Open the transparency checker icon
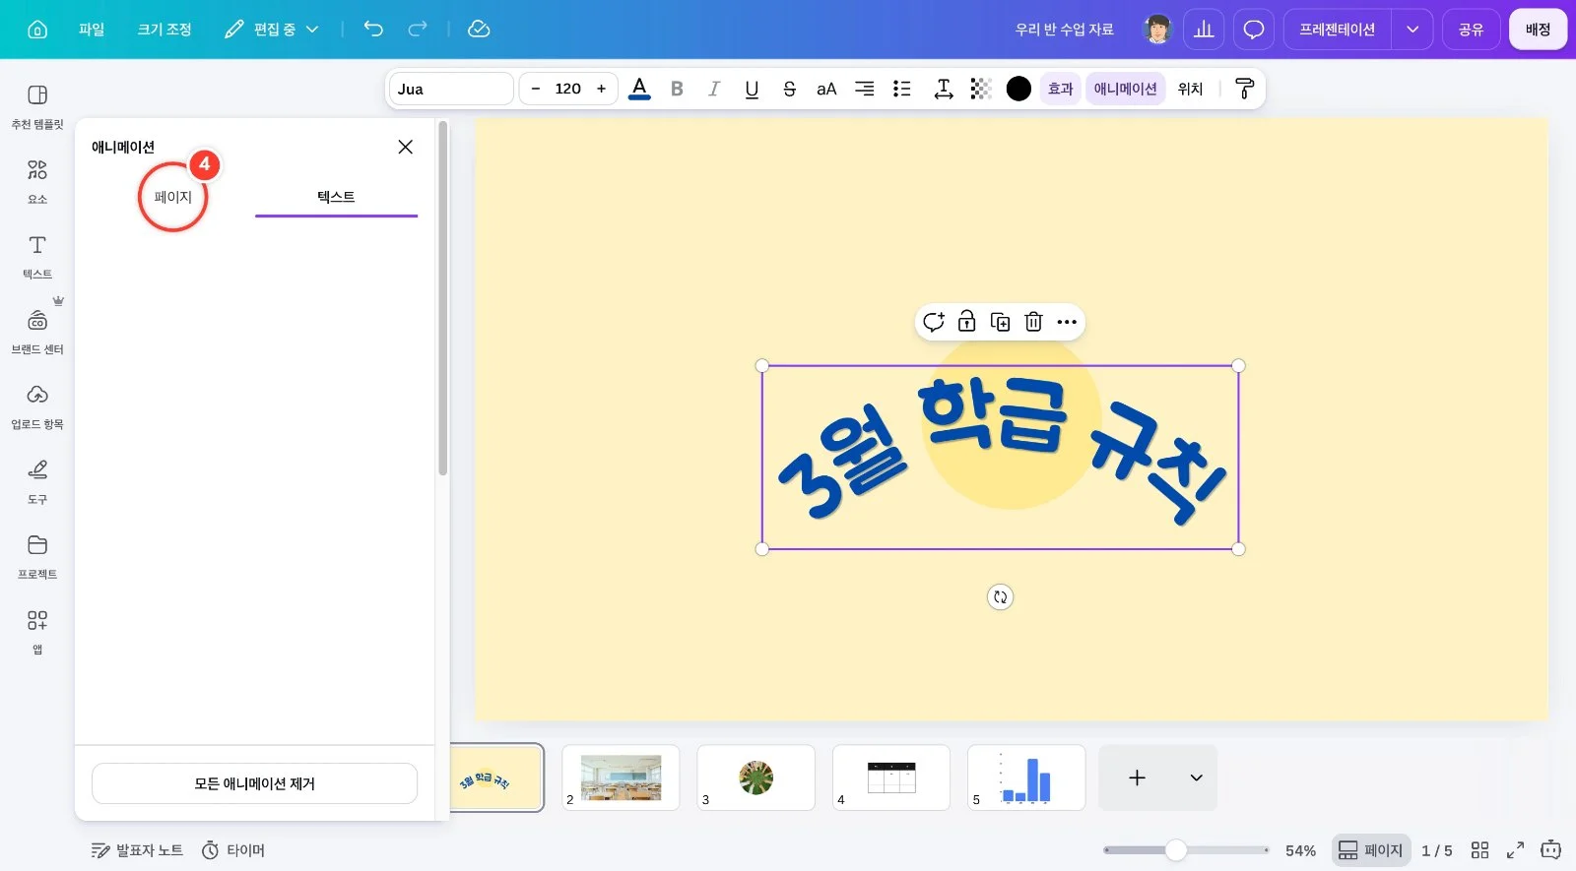This screenshot has height=871, width=1576. point(980,89)
